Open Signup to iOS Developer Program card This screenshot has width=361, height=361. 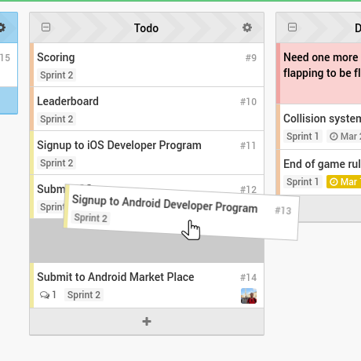click(x=148, y=153)
